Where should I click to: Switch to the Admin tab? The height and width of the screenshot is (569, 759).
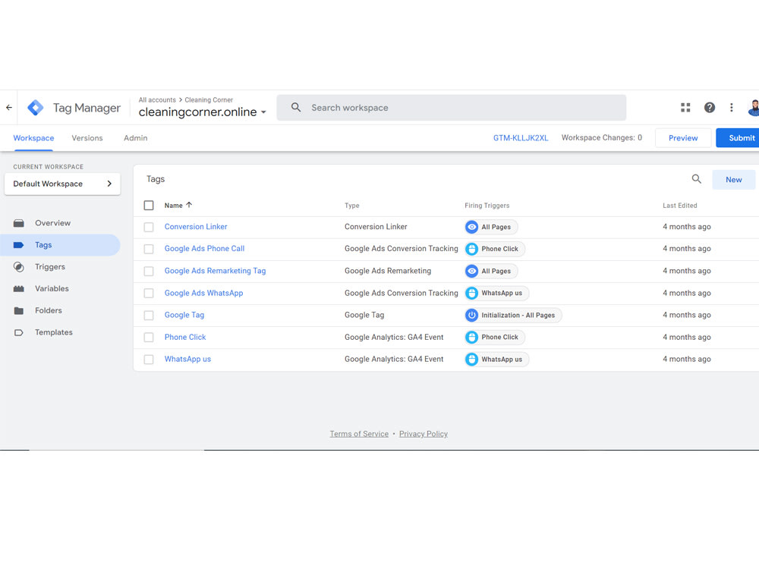pos(136,138)
